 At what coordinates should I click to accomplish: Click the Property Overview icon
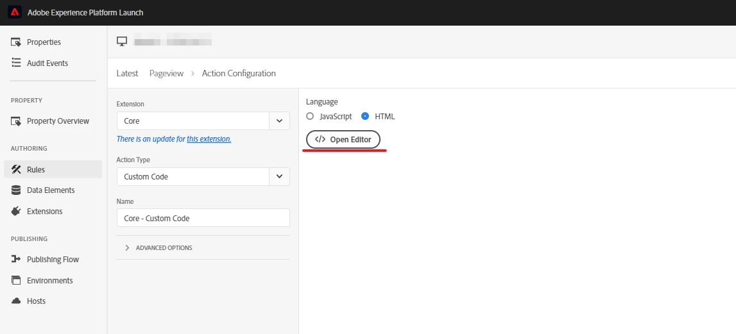coord(17,121)
